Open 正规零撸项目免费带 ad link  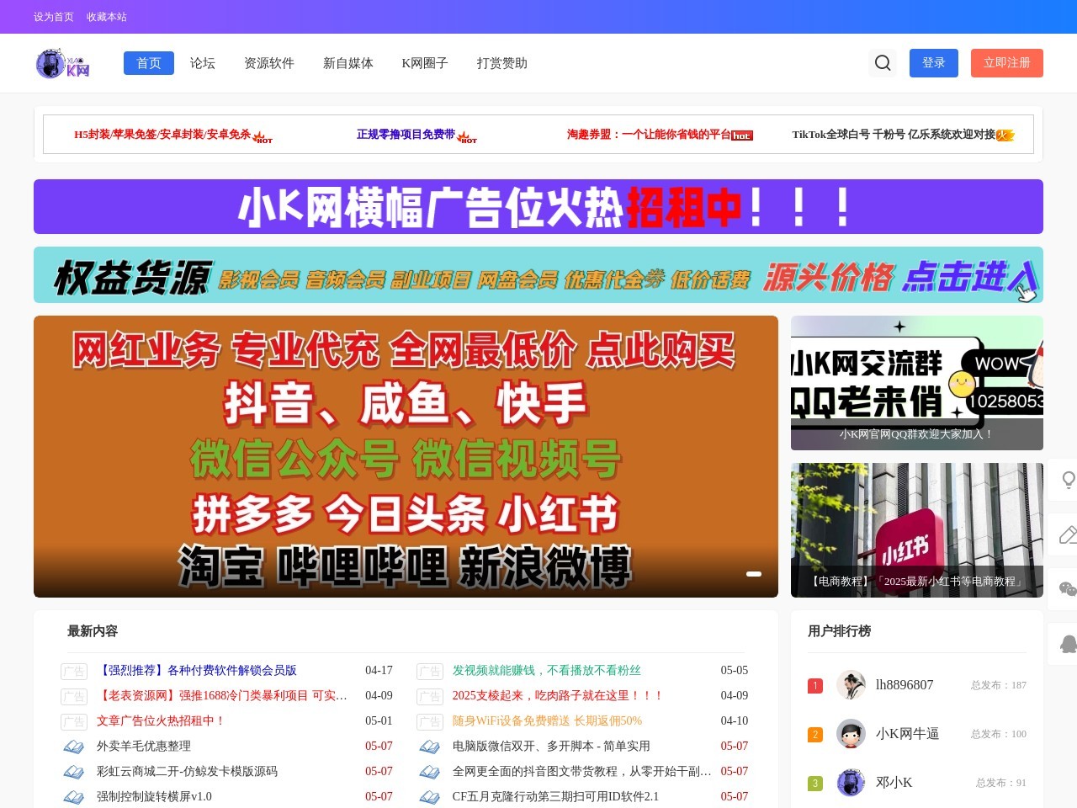tap(416, 135)
